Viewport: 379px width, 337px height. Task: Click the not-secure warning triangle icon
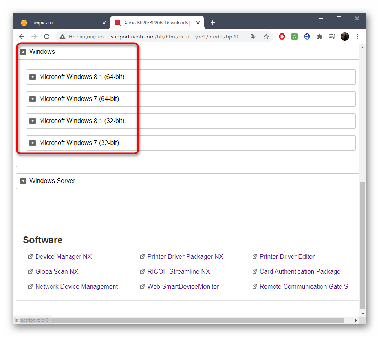(x=62, y=37)
